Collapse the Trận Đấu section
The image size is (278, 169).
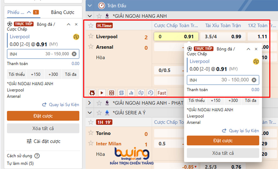90,5
